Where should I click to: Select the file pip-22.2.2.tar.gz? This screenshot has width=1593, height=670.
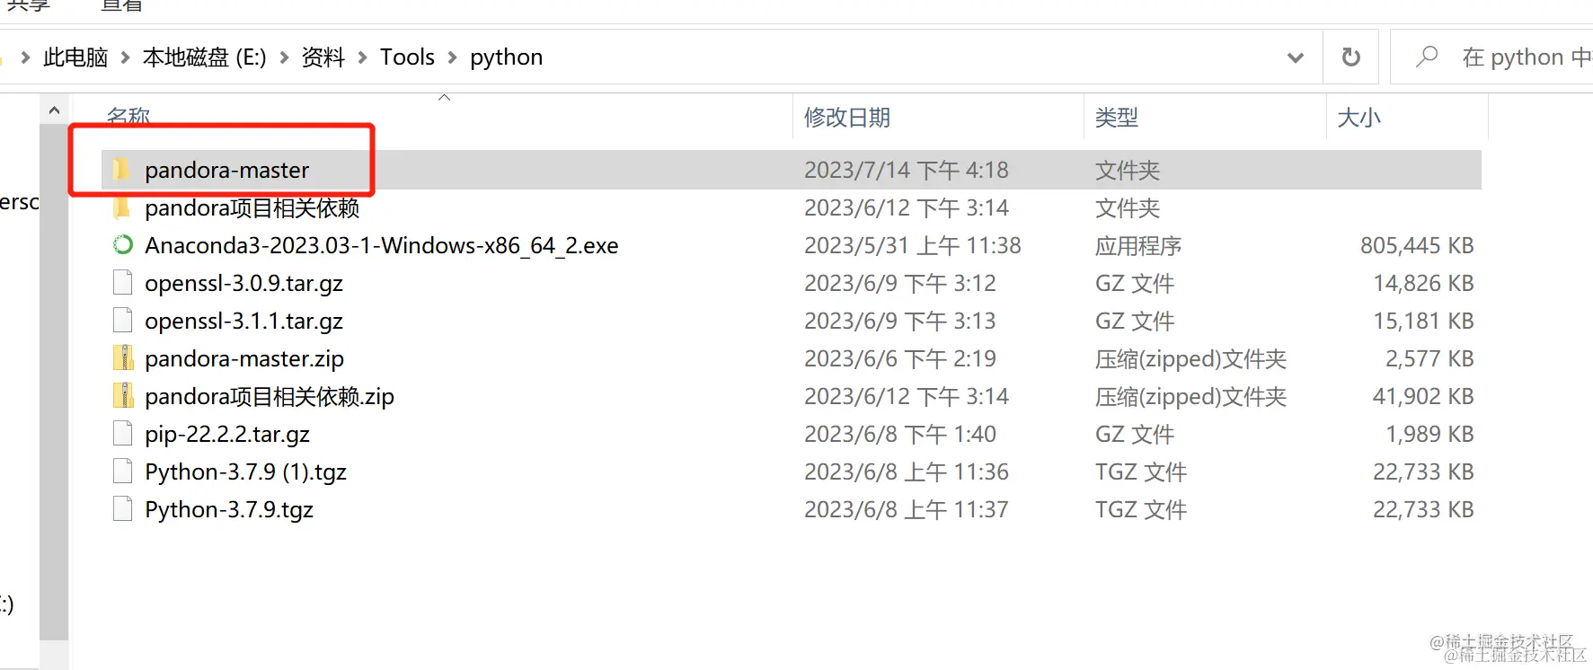tap(227, 434)
